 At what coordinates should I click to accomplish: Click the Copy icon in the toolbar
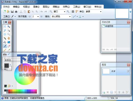click(x=25, y=11)
